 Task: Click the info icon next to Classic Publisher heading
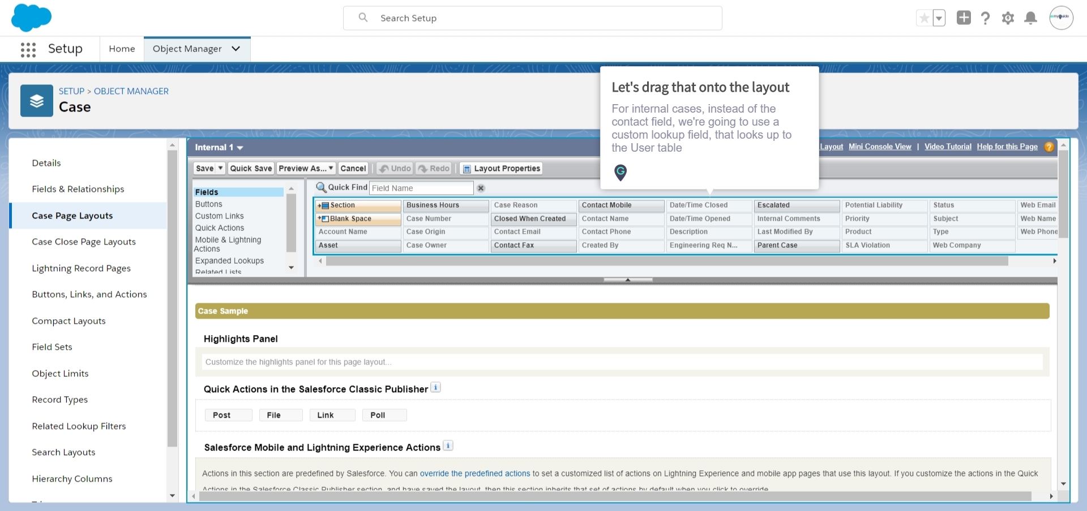[435, 388]
